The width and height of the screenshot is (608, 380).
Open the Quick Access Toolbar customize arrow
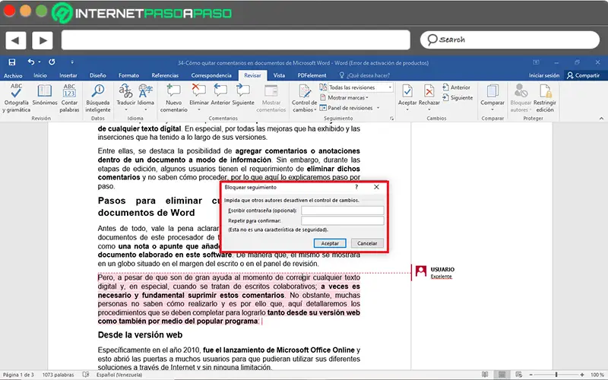[x=72, y=62]
